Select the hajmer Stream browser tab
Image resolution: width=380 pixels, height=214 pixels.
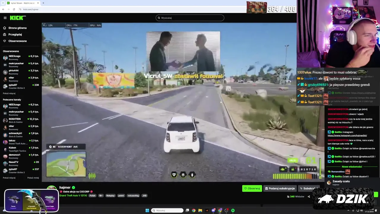pos(23,3)
